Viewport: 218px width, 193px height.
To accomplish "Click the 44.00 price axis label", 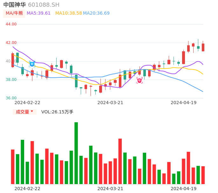I will 11,24.
